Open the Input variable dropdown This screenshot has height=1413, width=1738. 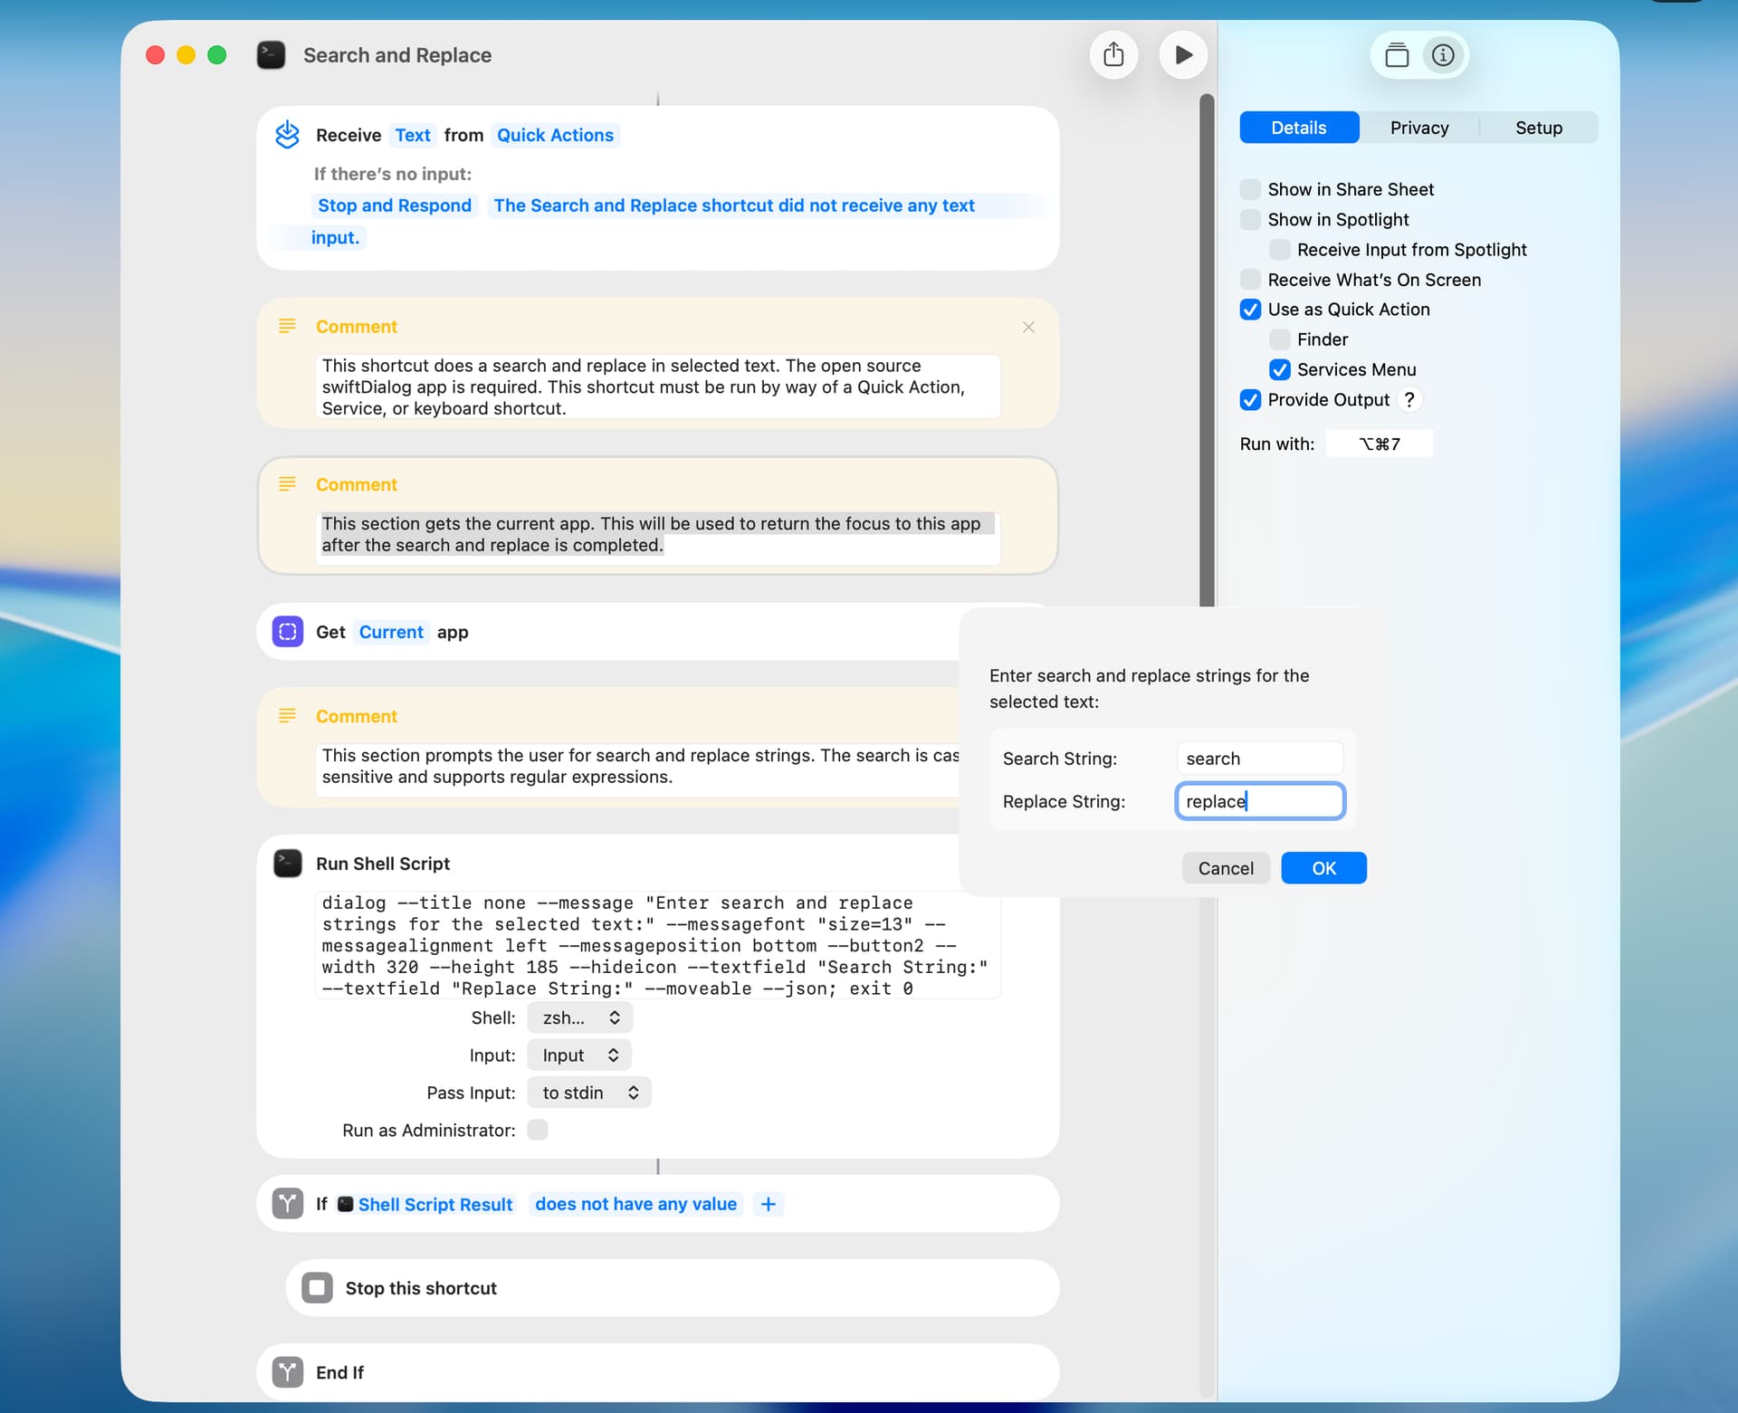579,1055
